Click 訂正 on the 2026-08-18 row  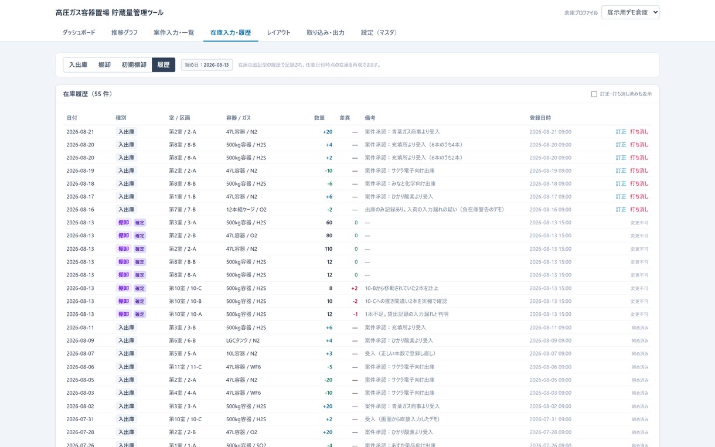tap(621, 183)
